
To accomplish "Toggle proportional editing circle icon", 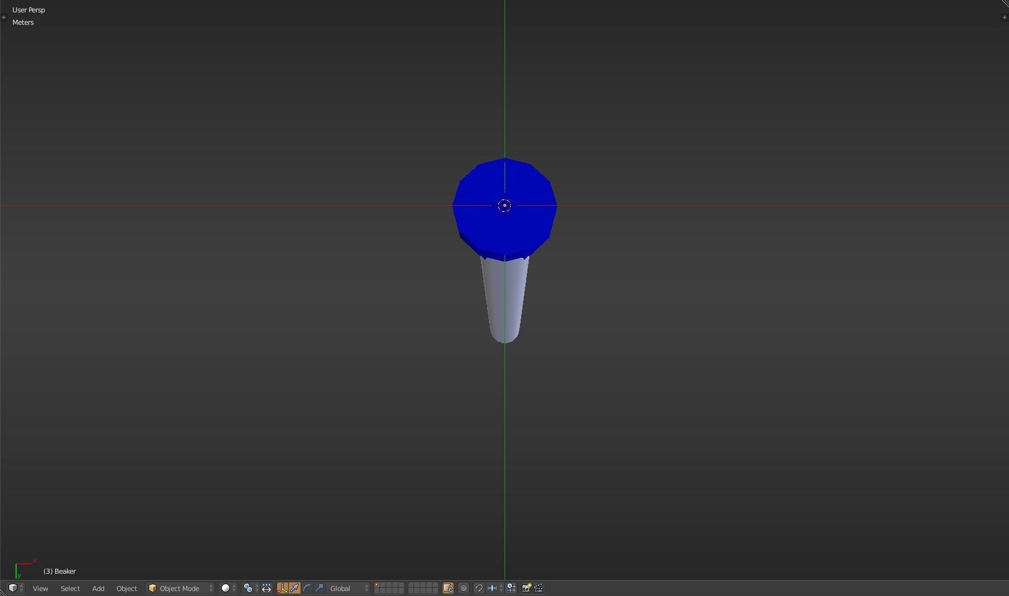I will pos(464,588).
